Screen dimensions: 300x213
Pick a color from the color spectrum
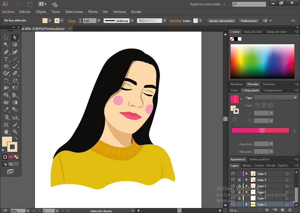(x=262, y=61)
